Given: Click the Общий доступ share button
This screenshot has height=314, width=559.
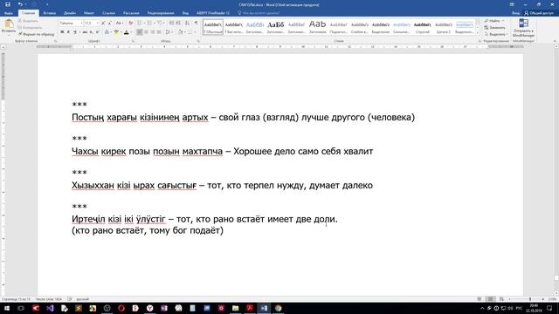Looking at the screenshot, I should (539, 13).
